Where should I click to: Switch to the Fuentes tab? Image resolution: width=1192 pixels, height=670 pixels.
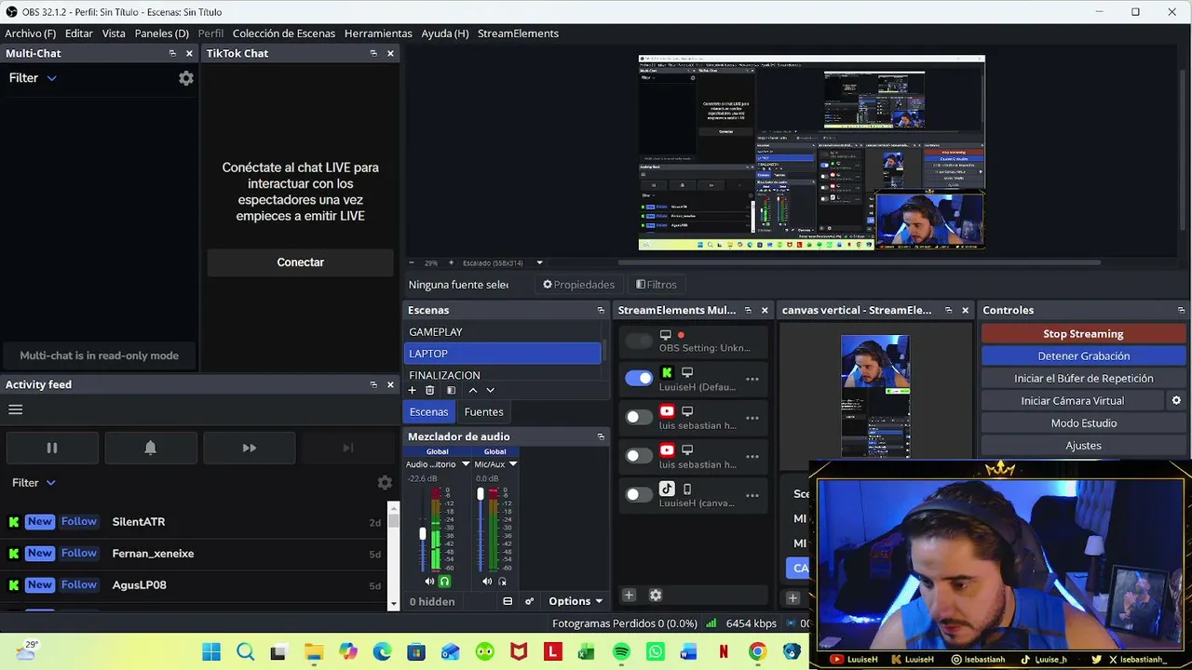click(x=483, y=412)
